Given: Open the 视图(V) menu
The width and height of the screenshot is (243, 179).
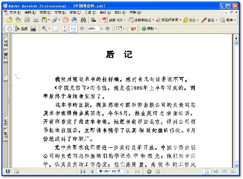Looking at the screenshot, I should pos(45,12).
